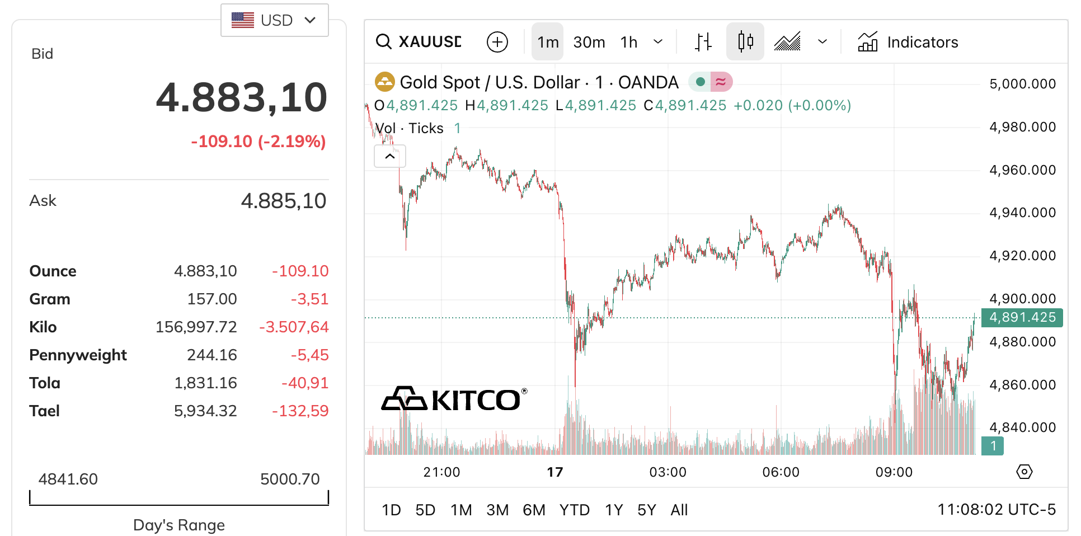This screenshot has width=1081, height=536.
Task: Click the 11:08:02 UTC-5 timezone clock
Action: click(996, 509)
